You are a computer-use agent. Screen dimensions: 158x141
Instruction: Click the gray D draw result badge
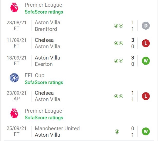click(x=146, y=26)
